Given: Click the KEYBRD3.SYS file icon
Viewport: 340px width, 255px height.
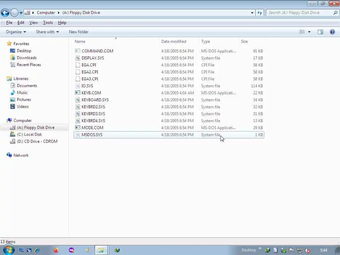Looking at the screenshot, I should 78,114.
